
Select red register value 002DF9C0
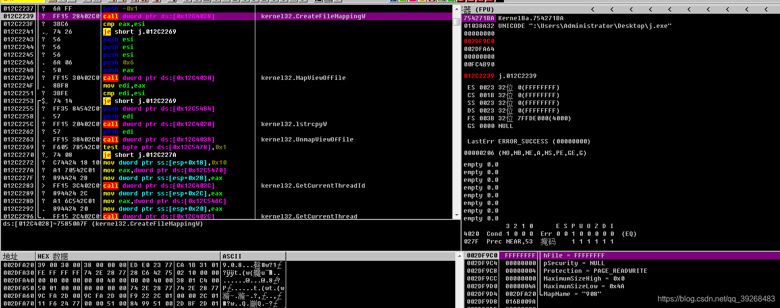(479, 41)
